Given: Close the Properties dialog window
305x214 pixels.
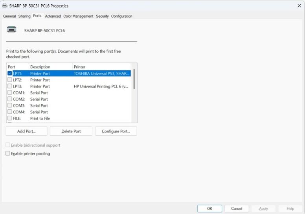Looking at the screenshot, I should pyautogui.click(x=299, y=6).
